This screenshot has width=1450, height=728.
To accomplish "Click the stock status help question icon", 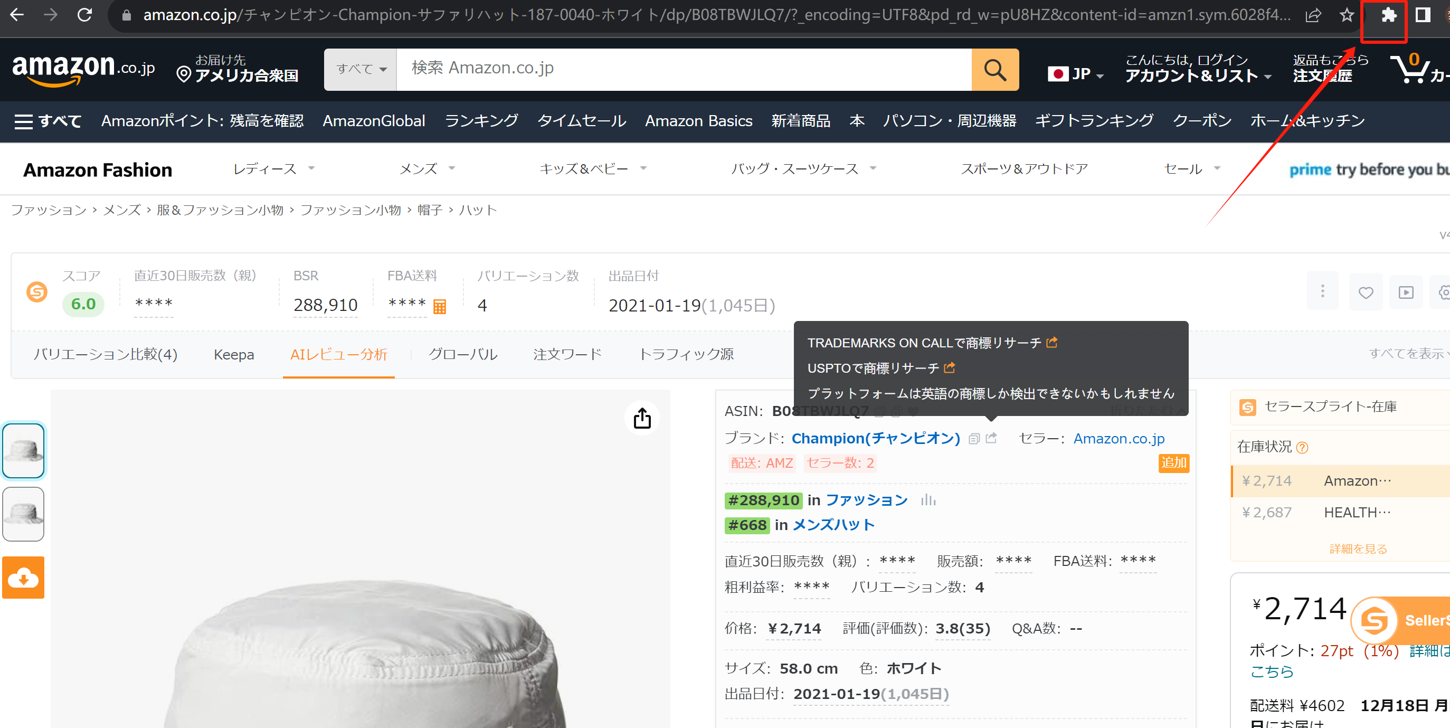I will point(1302,448).
